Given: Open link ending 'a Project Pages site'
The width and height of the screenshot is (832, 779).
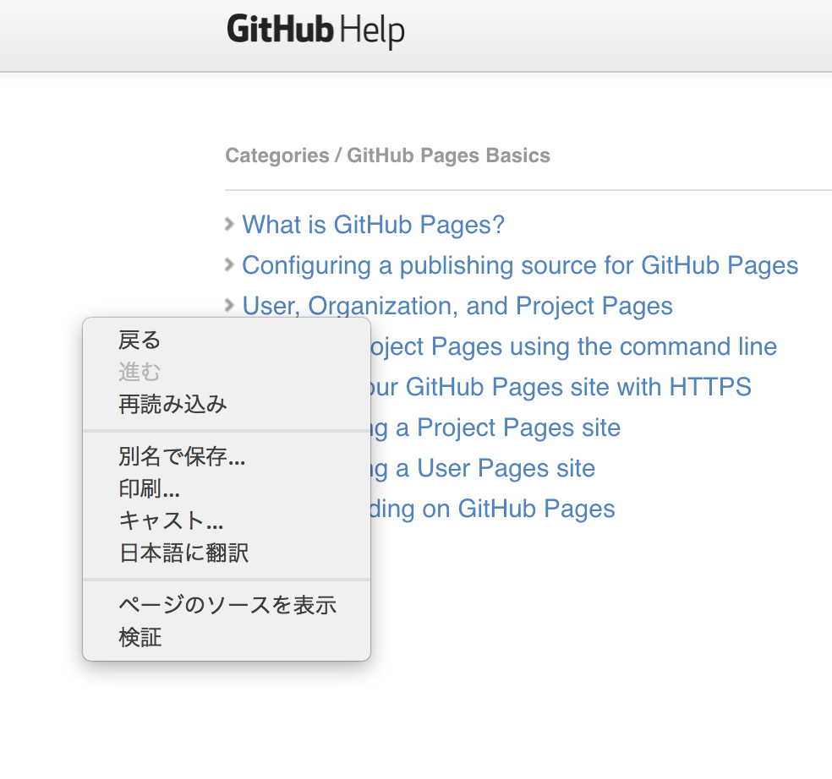Looking at the screenshot, I should tap(495, 428).
